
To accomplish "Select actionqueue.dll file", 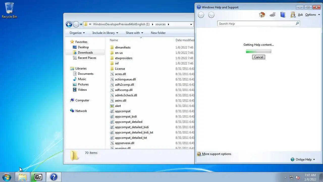I will point(125,79).
